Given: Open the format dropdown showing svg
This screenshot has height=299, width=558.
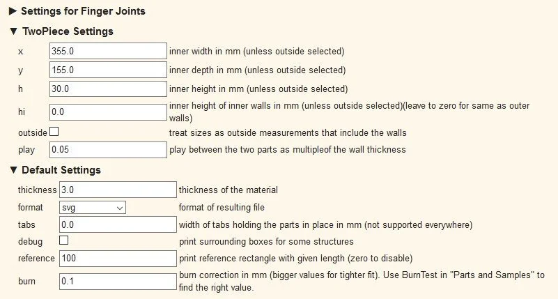Looking at the screenshot, I should pos(92,207).
